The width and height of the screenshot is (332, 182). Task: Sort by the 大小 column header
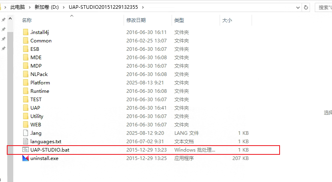[x=227, y=20]
